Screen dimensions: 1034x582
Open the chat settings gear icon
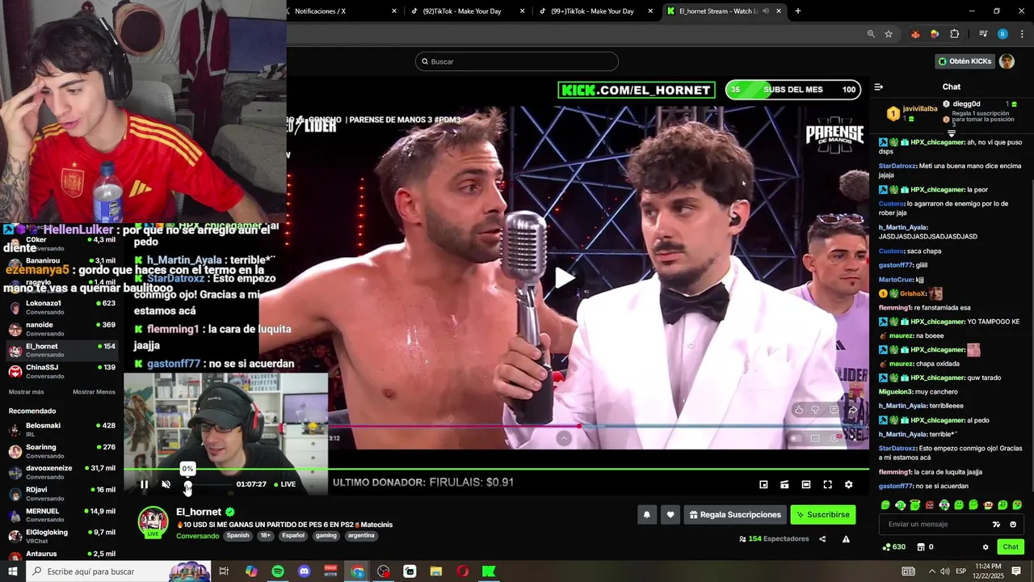point(985,547)
